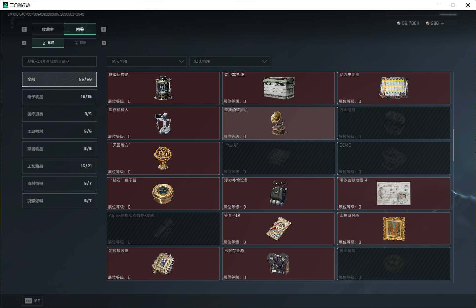476x308 pixels.
Task: Switch to the 收藏室 tab
Action: pos(48,29)
